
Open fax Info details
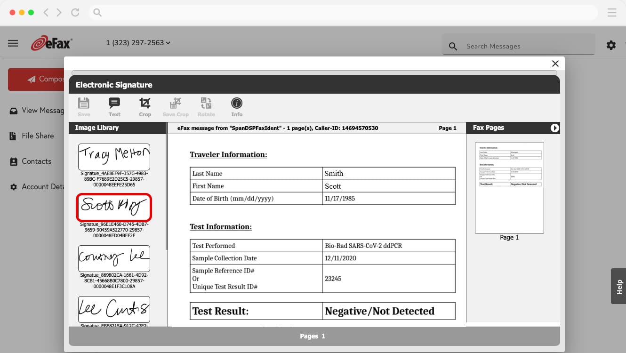click(236, 106)
